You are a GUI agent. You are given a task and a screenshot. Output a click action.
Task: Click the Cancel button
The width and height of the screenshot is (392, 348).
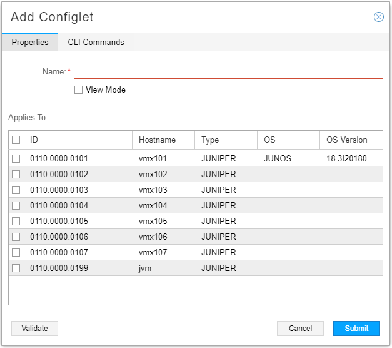300,329
